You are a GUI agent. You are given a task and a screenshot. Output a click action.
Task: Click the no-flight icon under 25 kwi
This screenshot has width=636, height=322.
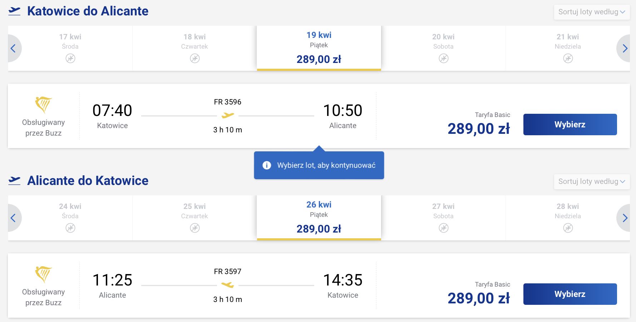pos(195,228)
